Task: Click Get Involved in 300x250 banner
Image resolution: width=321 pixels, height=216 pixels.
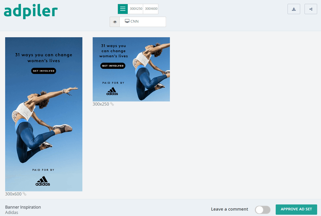Action: (x=113, y=66)
